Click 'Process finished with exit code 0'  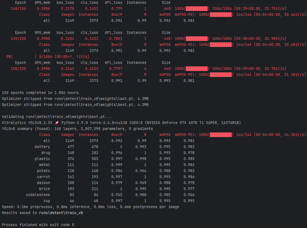point(38,225)
